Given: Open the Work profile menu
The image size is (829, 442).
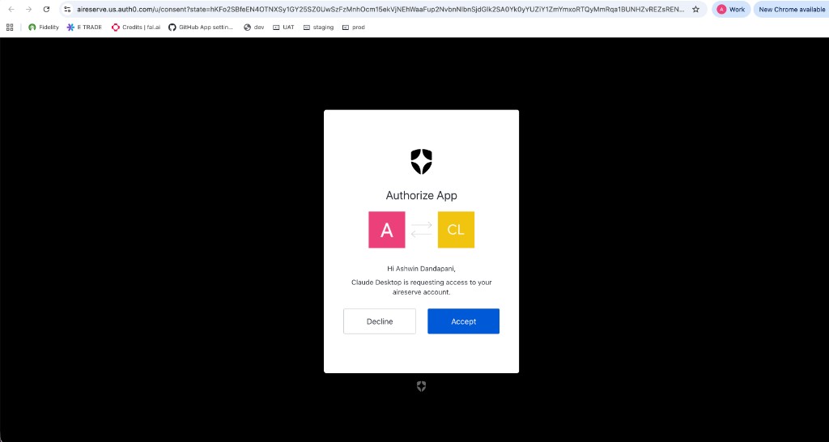Looking at the screenshot, I should (731, 10).
